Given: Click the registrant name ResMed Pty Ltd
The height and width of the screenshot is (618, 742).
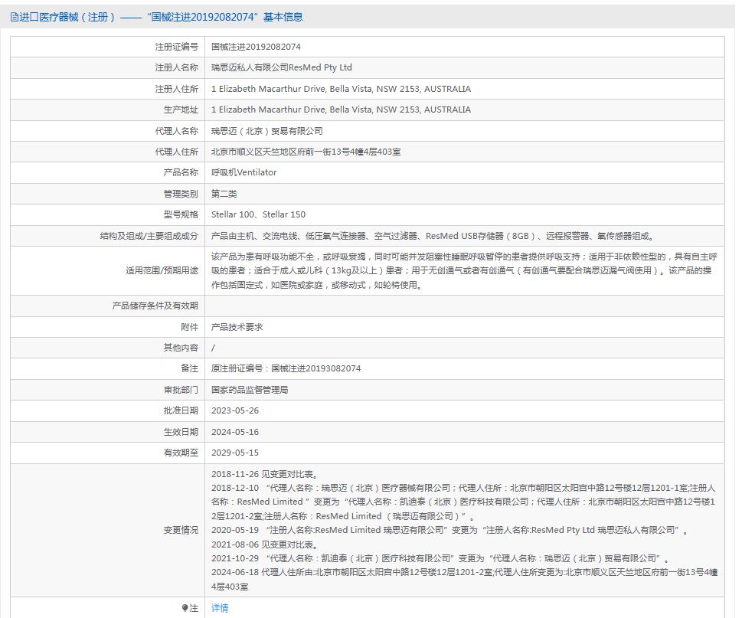Looking at the screenshot, I should pos(281,67).
